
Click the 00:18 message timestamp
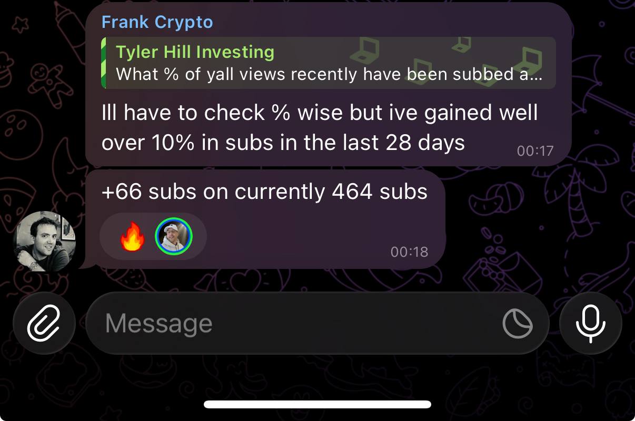tap(409, 252)
